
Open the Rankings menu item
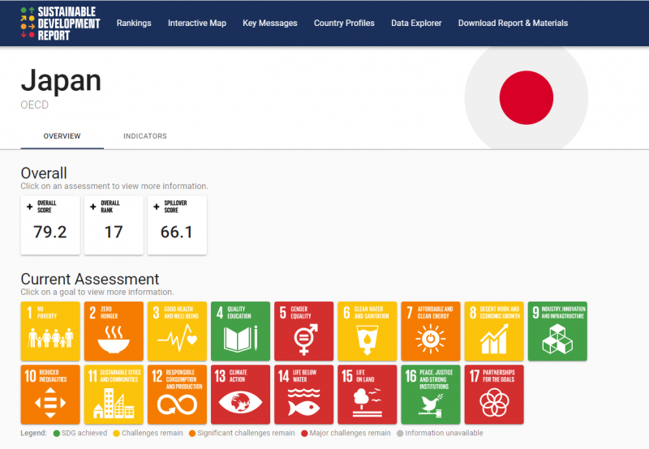(134, 24)
